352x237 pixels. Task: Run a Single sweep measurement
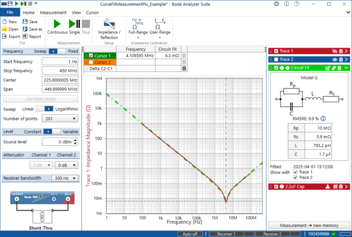click(x=74, y=26)
